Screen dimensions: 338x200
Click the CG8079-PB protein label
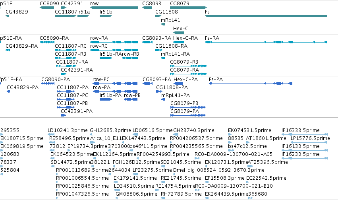pos(184,103)
